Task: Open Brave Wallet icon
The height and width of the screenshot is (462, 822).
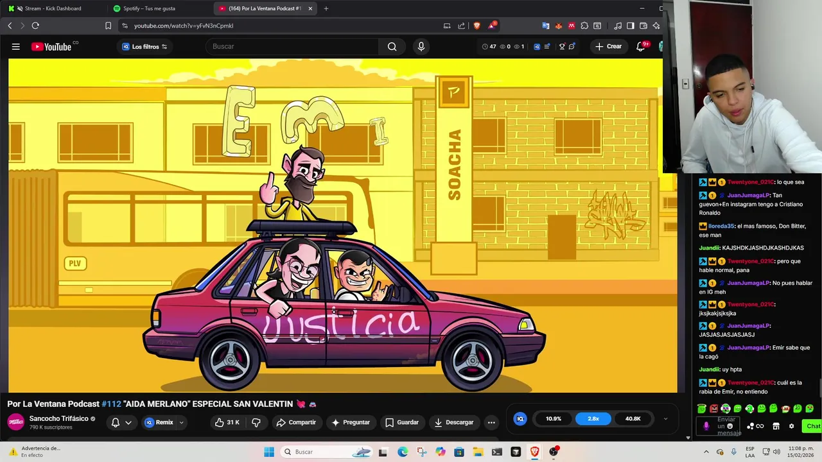Action: 643,26
